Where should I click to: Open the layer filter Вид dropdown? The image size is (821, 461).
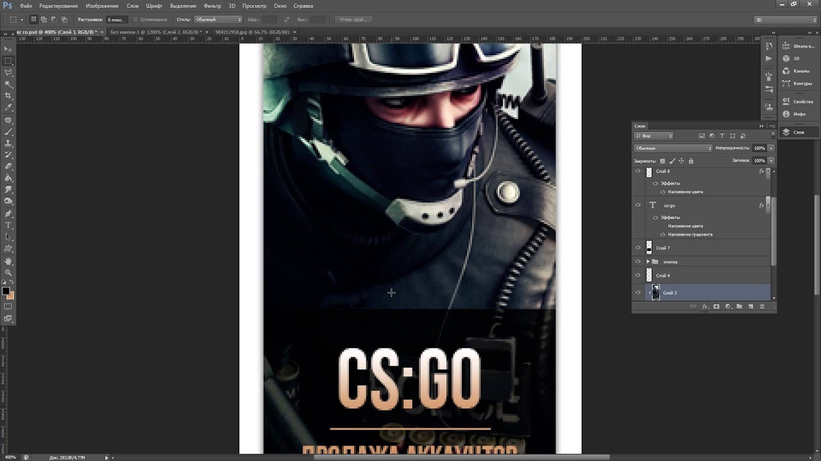[654, 136]
